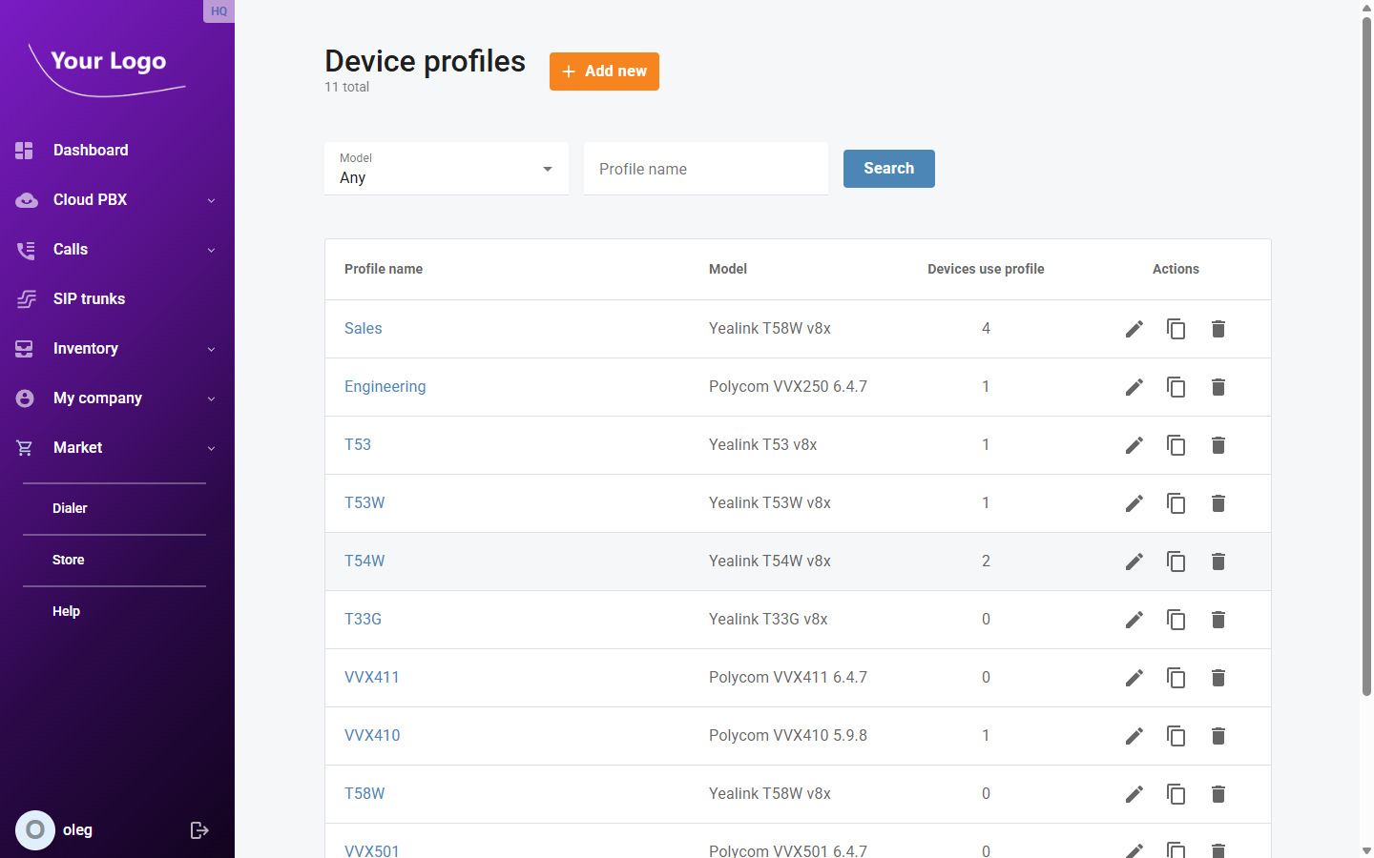Click the edit pencil icon for T58W profile
The height and width of the screenshot is (858, 1374).
(1134, 793)
